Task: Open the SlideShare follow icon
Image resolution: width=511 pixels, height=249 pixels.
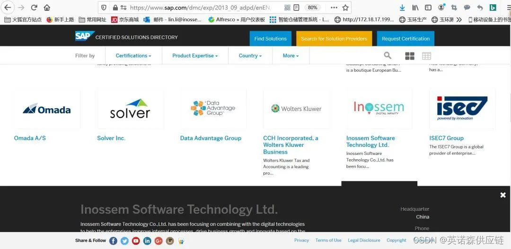Action: 181,241
